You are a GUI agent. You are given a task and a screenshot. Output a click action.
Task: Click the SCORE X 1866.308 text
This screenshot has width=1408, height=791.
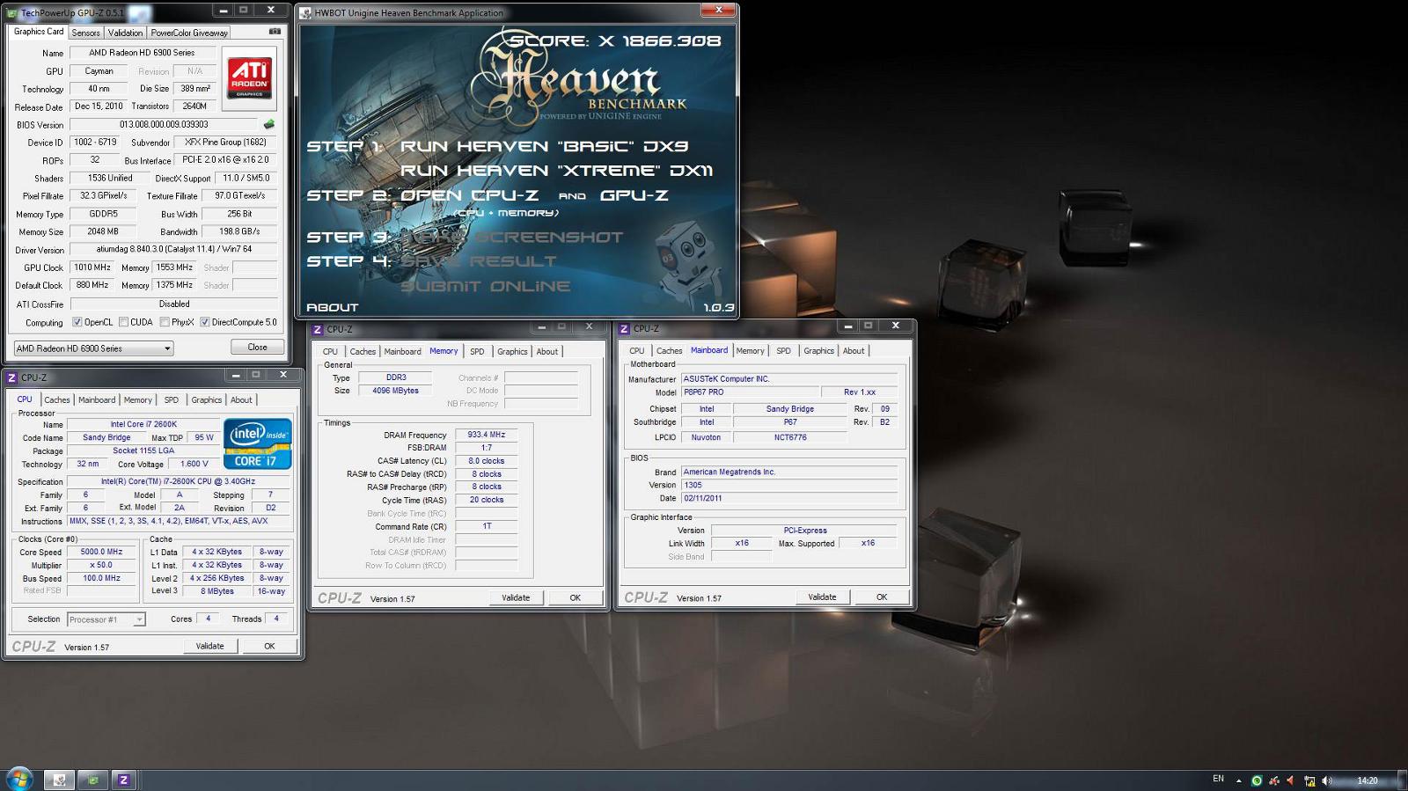click(x=615, y=40)
